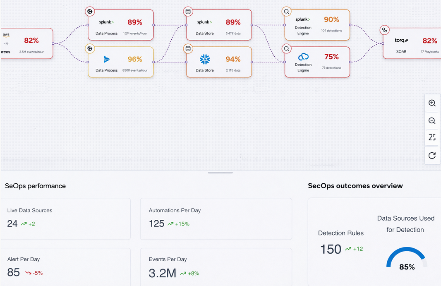Open the Events Per Day card
Screen dimensions: 441x286
(x=216, y=267)
